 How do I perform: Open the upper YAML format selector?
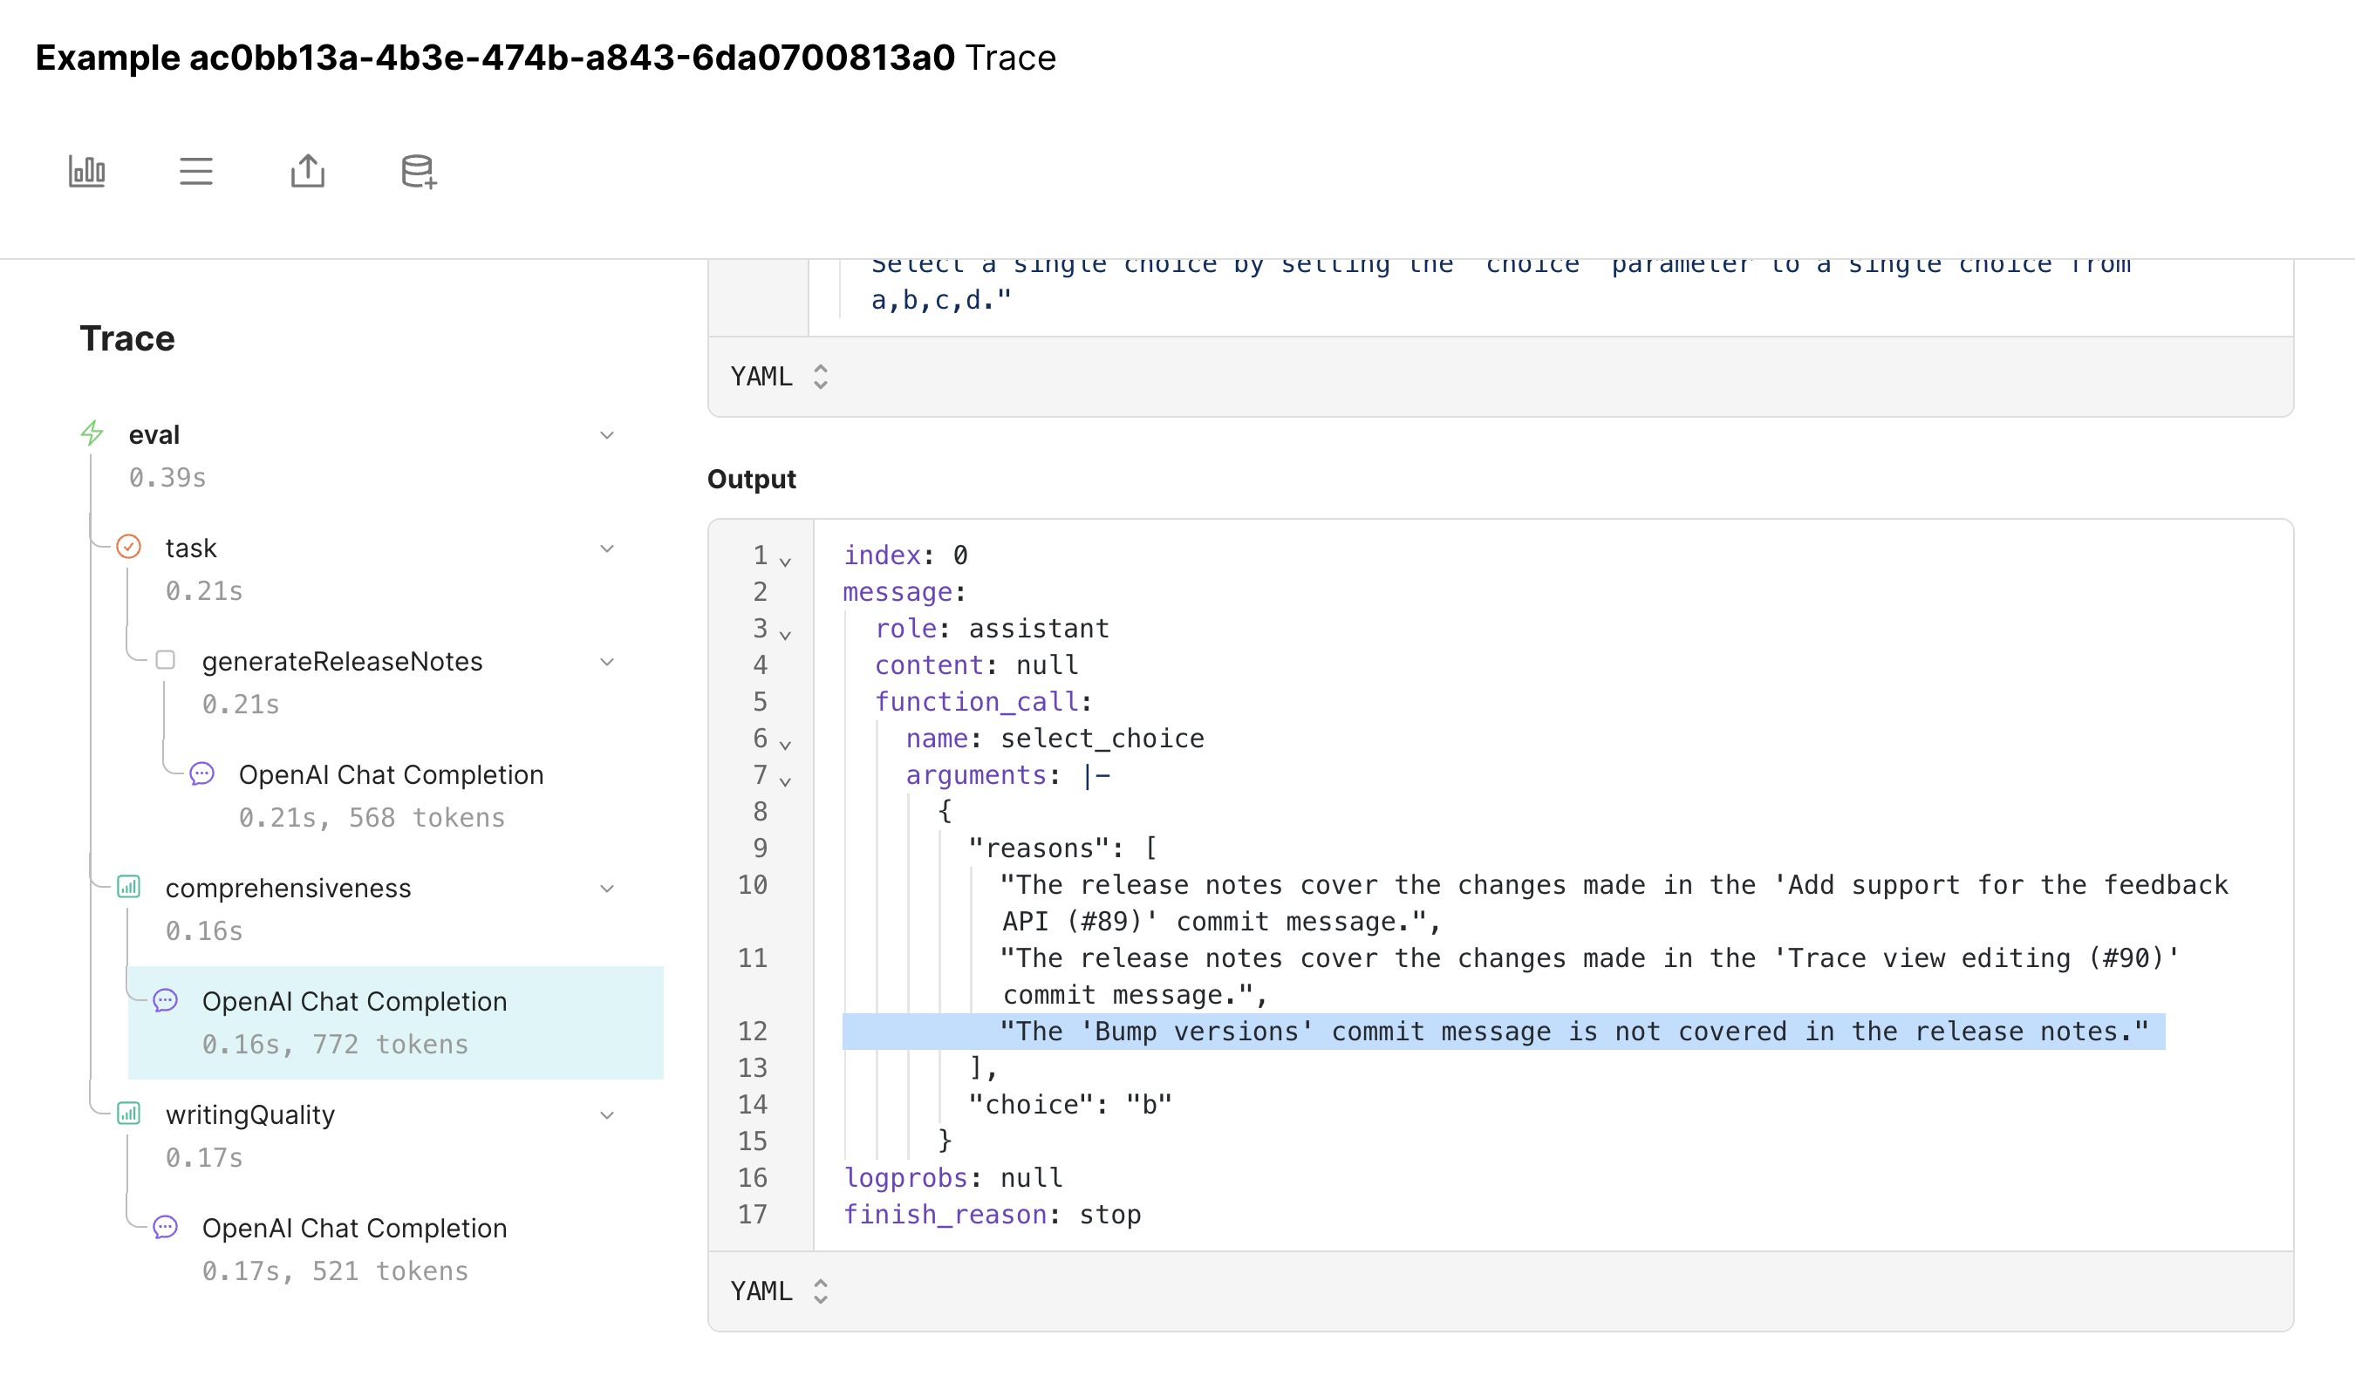tap(780, 377)
